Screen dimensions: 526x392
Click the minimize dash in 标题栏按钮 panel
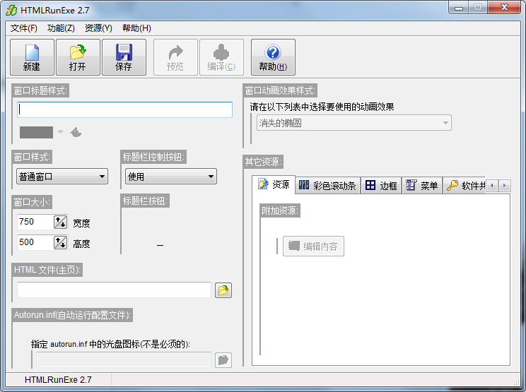pyautogui.click(x=160, y=246)
